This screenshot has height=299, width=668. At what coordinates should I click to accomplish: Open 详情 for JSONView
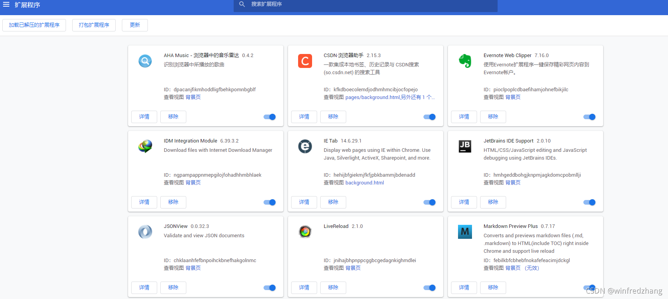pyautogui.click(x=144, y=288)
